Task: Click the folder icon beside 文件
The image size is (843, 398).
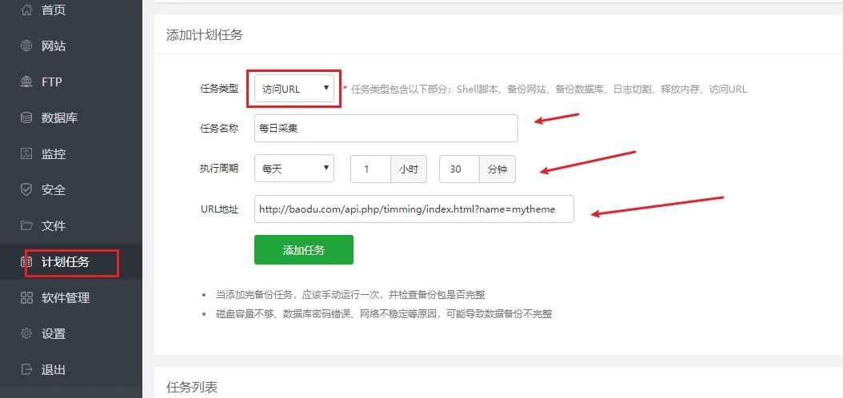Action: tap(26, 226)
